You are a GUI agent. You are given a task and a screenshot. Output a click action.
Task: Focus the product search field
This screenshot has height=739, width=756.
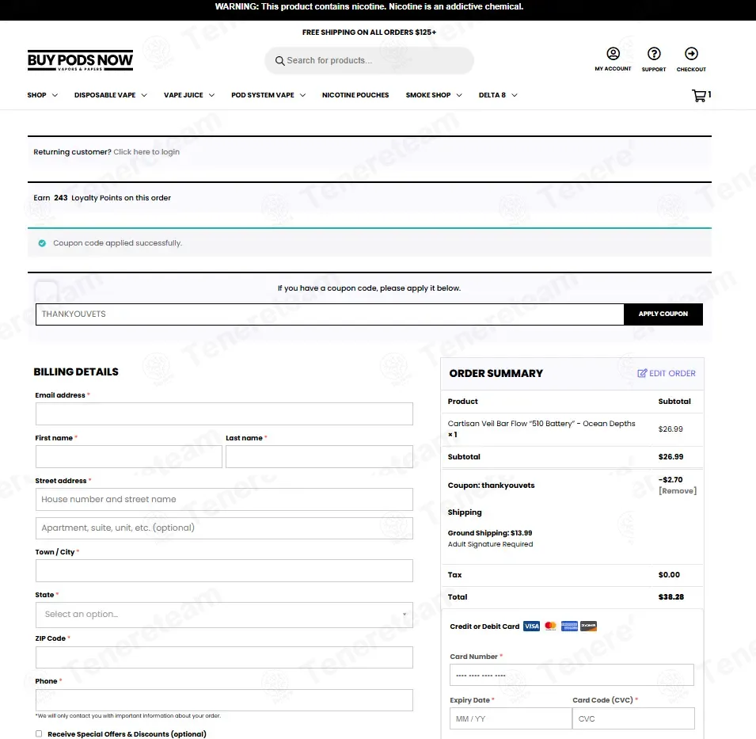point(369,61)
